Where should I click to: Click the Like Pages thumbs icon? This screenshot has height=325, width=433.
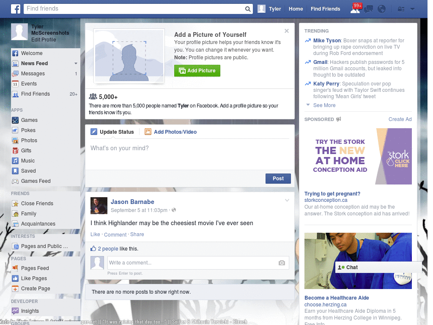click(15, 278)
